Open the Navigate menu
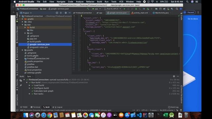The height and width of the screenshot is (119, 212). pos(61,2)
